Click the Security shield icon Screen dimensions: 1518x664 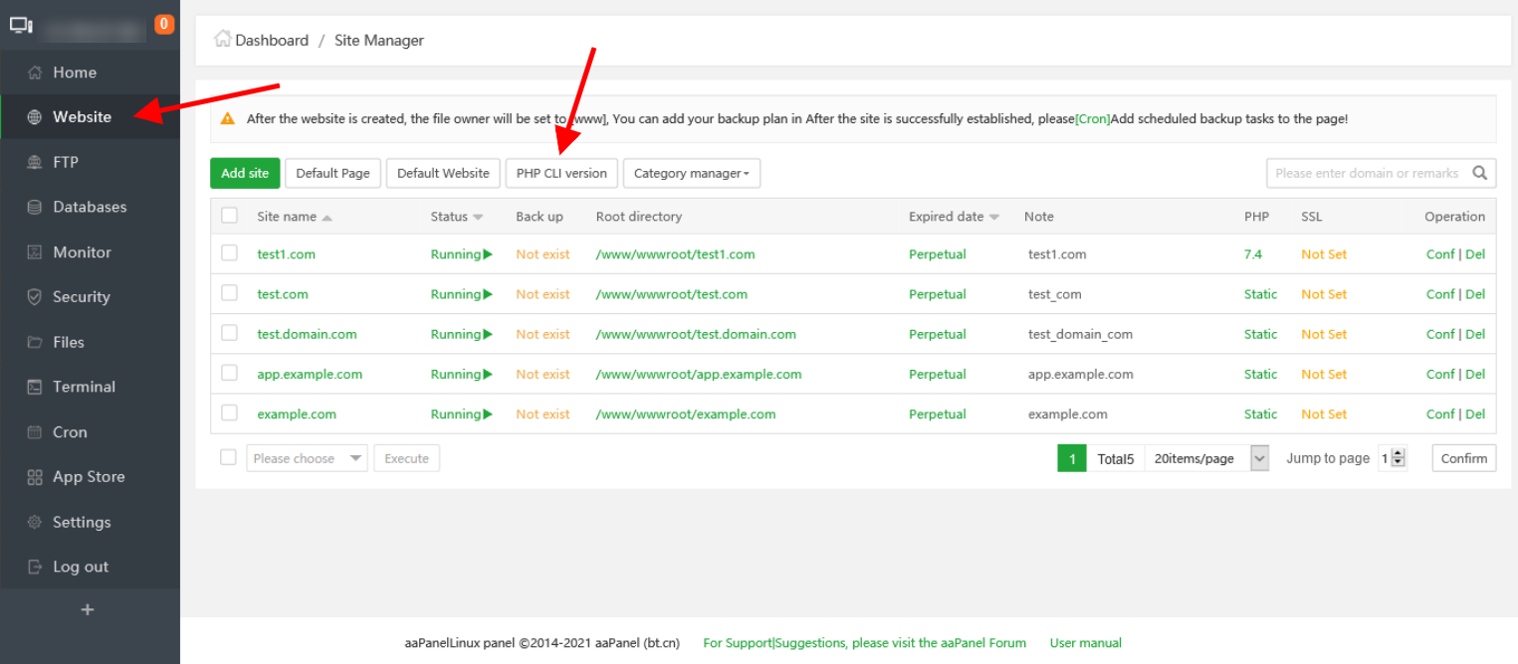point(35,297)
